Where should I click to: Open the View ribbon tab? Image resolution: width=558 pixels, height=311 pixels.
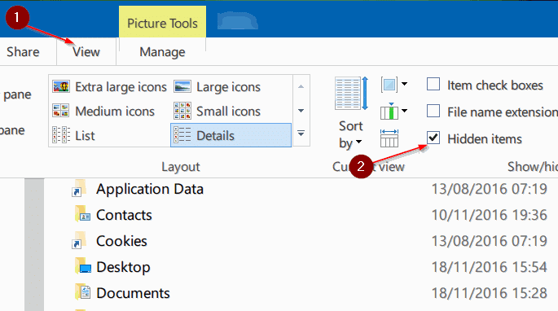(x=86, y=52)
